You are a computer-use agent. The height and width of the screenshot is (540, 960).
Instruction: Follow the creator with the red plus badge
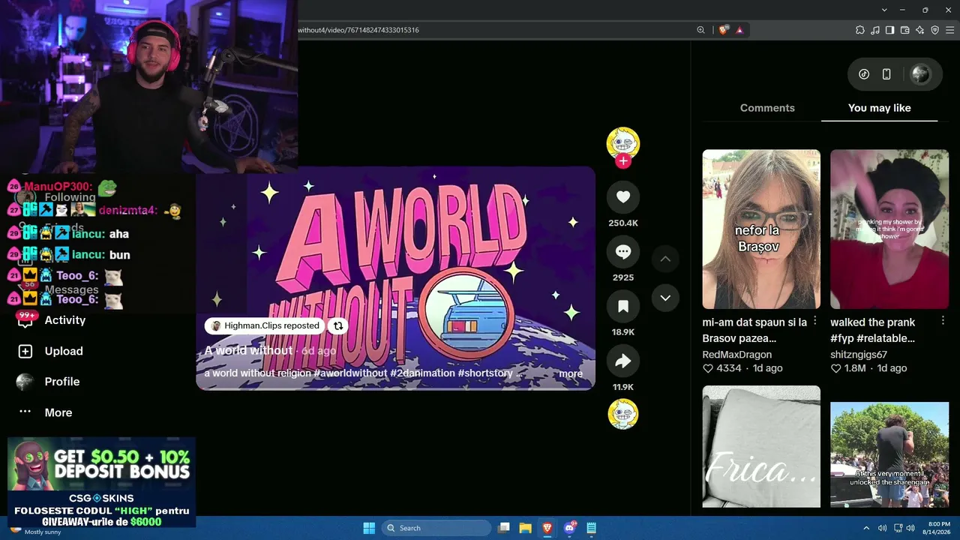(x=623, y=161)
